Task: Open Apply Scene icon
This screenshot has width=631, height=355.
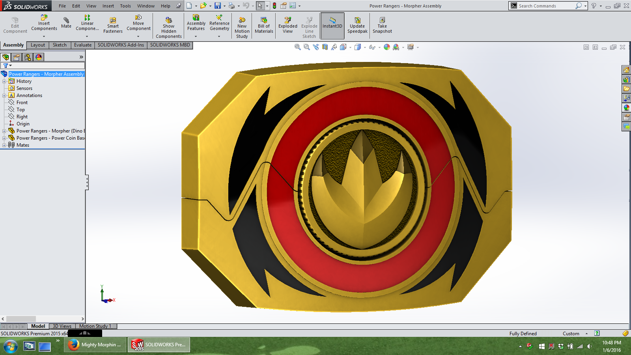Action: click(396, 47)
